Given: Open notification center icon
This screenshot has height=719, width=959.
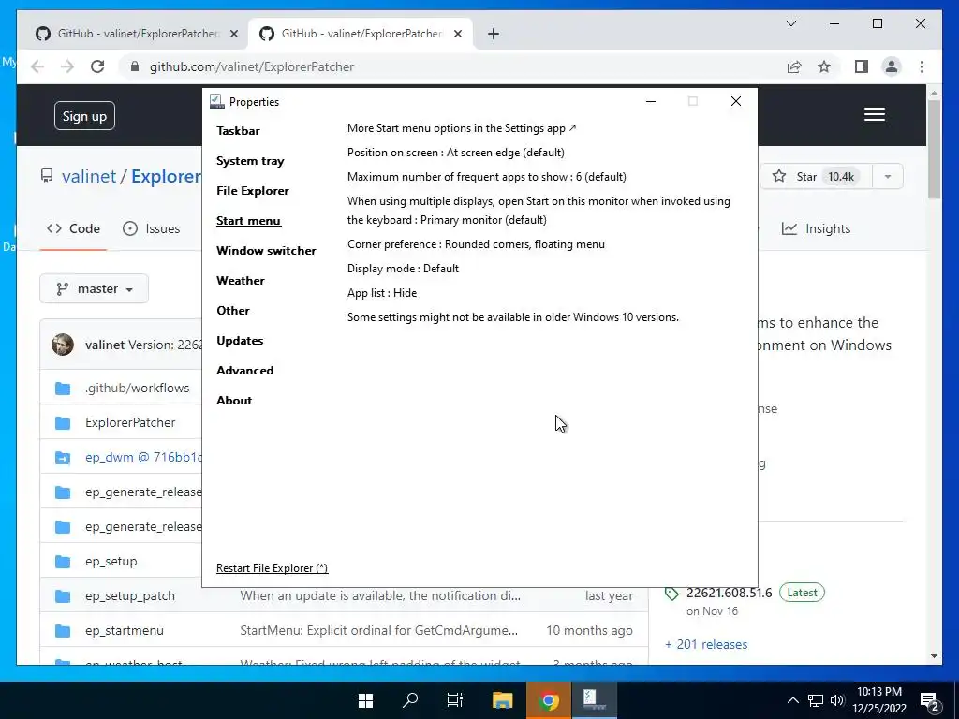Looking at the screenshot, I should 930,701.
